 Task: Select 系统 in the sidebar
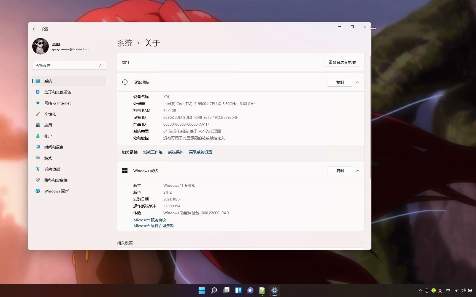(69, 81)
